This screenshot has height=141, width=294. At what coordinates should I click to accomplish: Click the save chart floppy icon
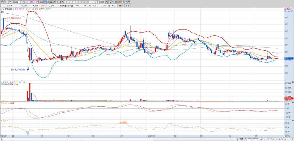[x=113, y=2]
